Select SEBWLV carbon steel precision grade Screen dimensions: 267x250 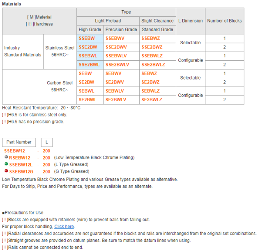[115, 91]
